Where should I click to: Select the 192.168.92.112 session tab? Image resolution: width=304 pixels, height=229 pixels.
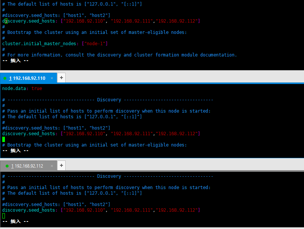pyautogui.click(x=29, y=166)
